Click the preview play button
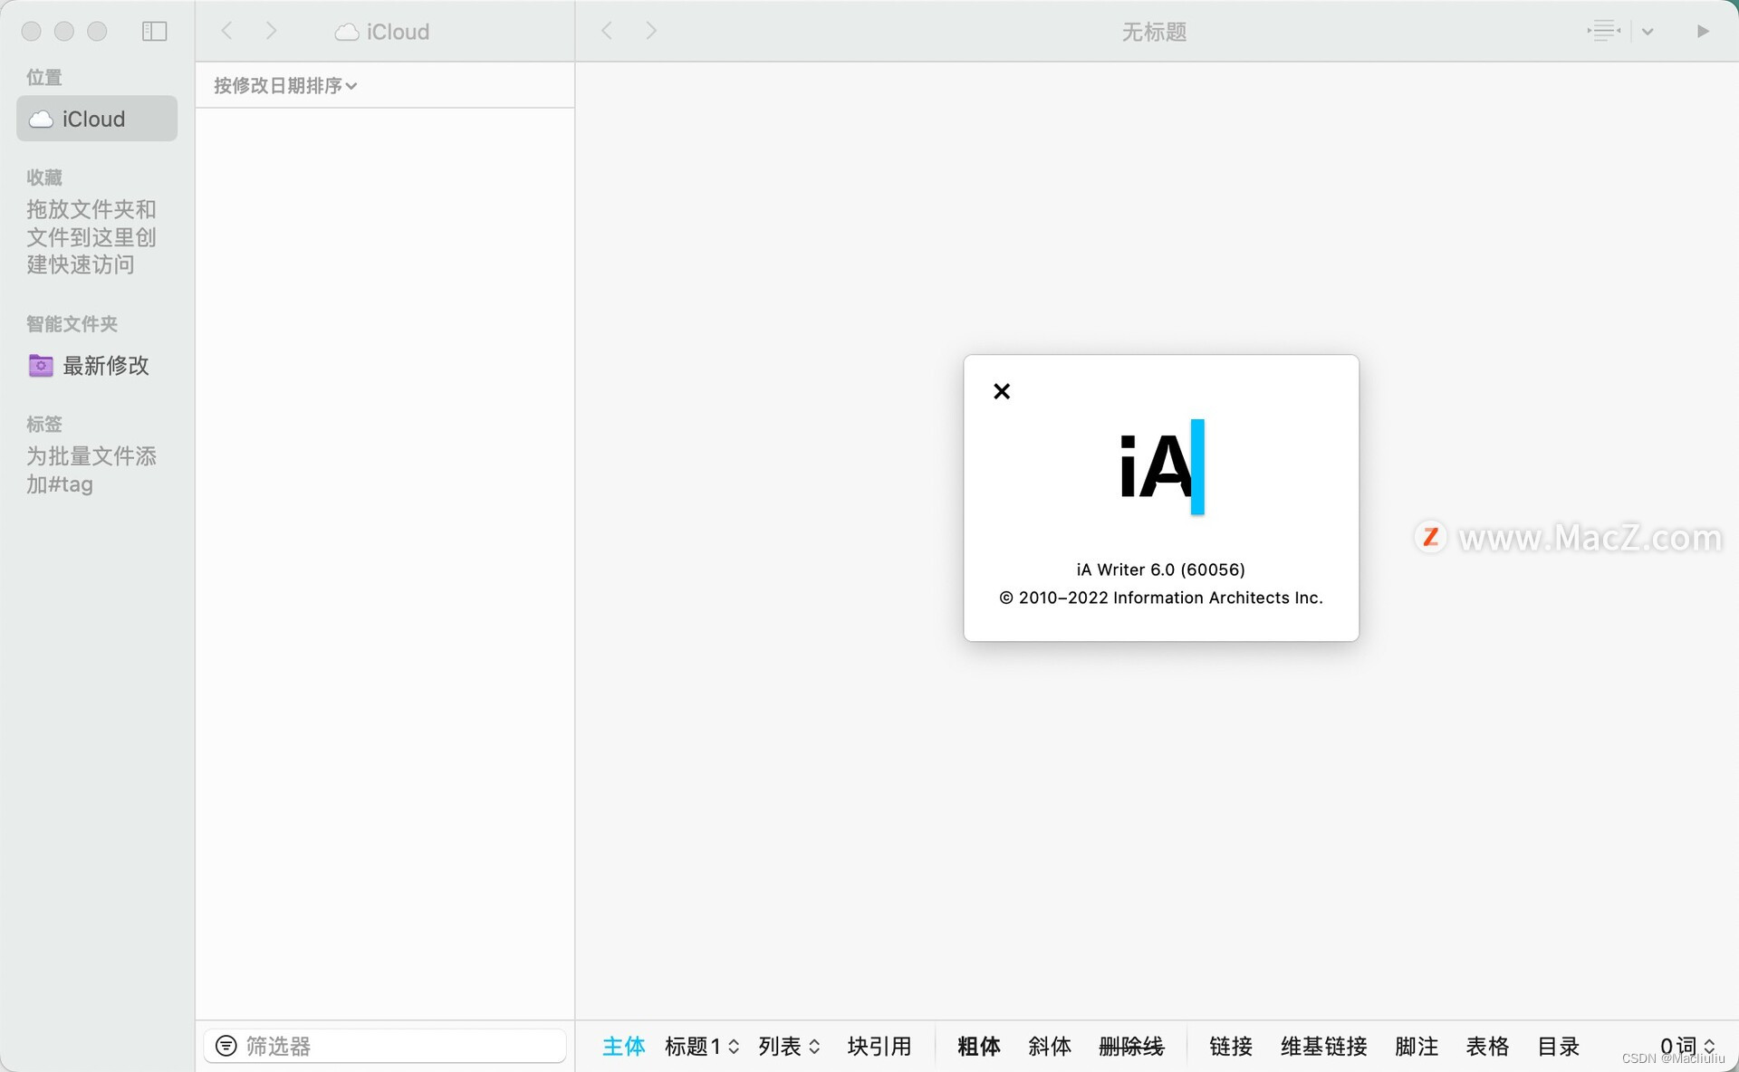The width and height of the screenshot is (1739, 1072). pos(1703,32)
